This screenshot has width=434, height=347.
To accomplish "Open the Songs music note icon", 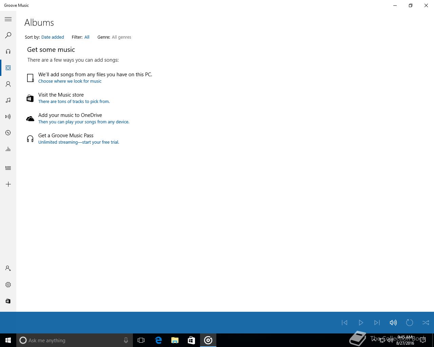I will point(8,100).
